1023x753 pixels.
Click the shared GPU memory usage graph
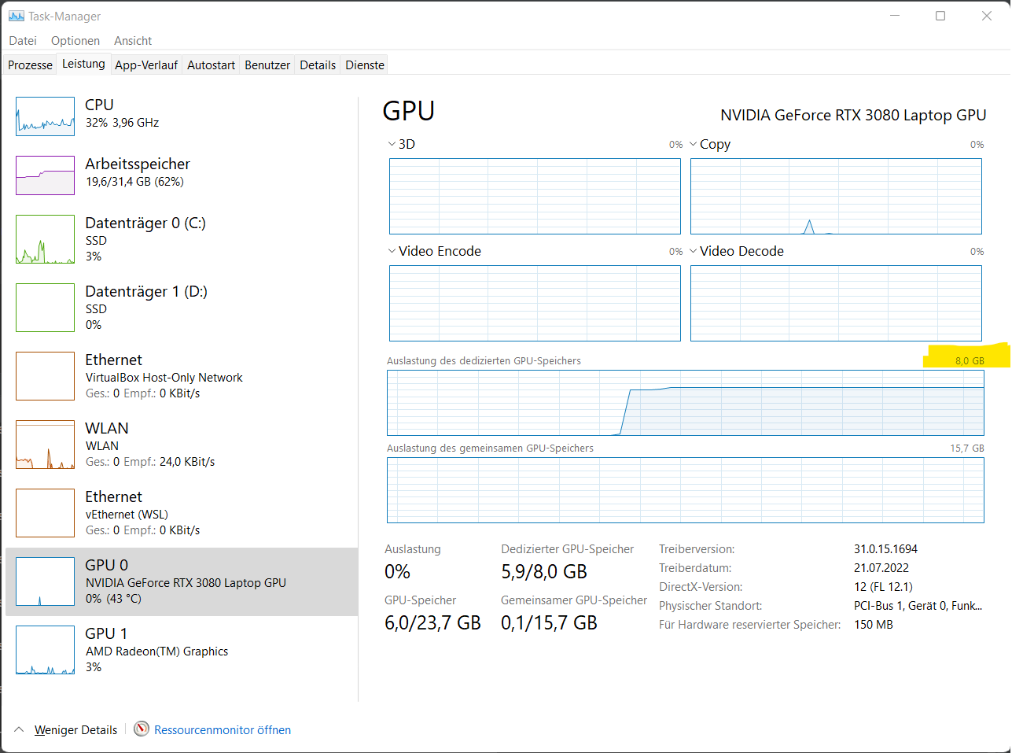686,490
